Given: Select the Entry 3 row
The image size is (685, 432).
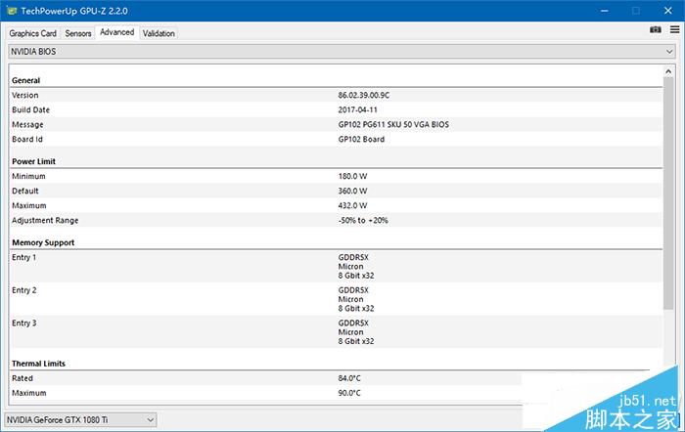Looking at the screenshot, I should (x=337, y=331).
